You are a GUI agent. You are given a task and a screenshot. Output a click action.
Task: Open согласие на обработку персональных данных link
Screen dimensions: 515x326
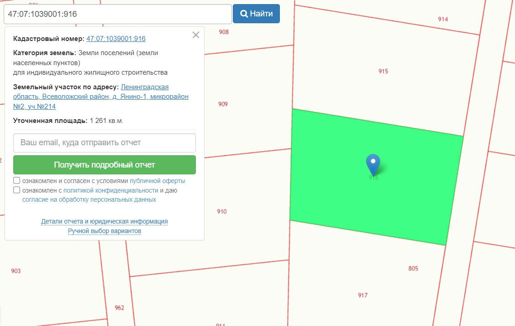coord(89,199)
